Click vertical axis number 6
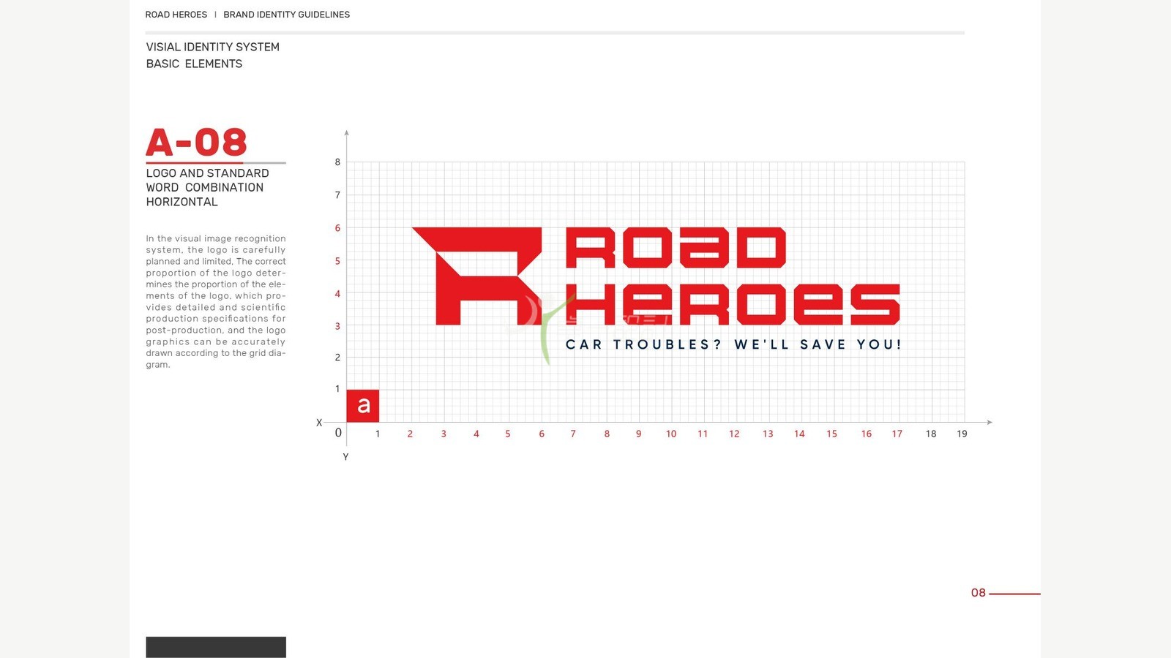 pos(337,228)
